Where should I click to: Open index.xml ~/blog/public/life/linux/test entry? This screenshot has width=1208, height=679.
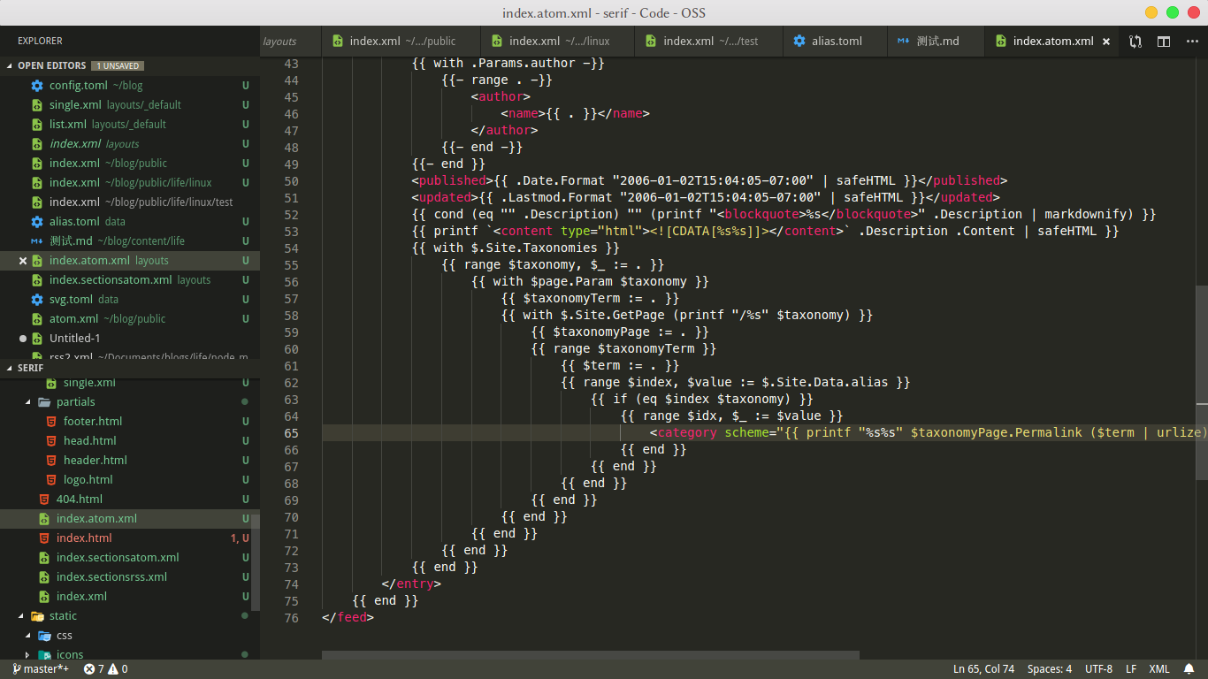coord(130,202)
